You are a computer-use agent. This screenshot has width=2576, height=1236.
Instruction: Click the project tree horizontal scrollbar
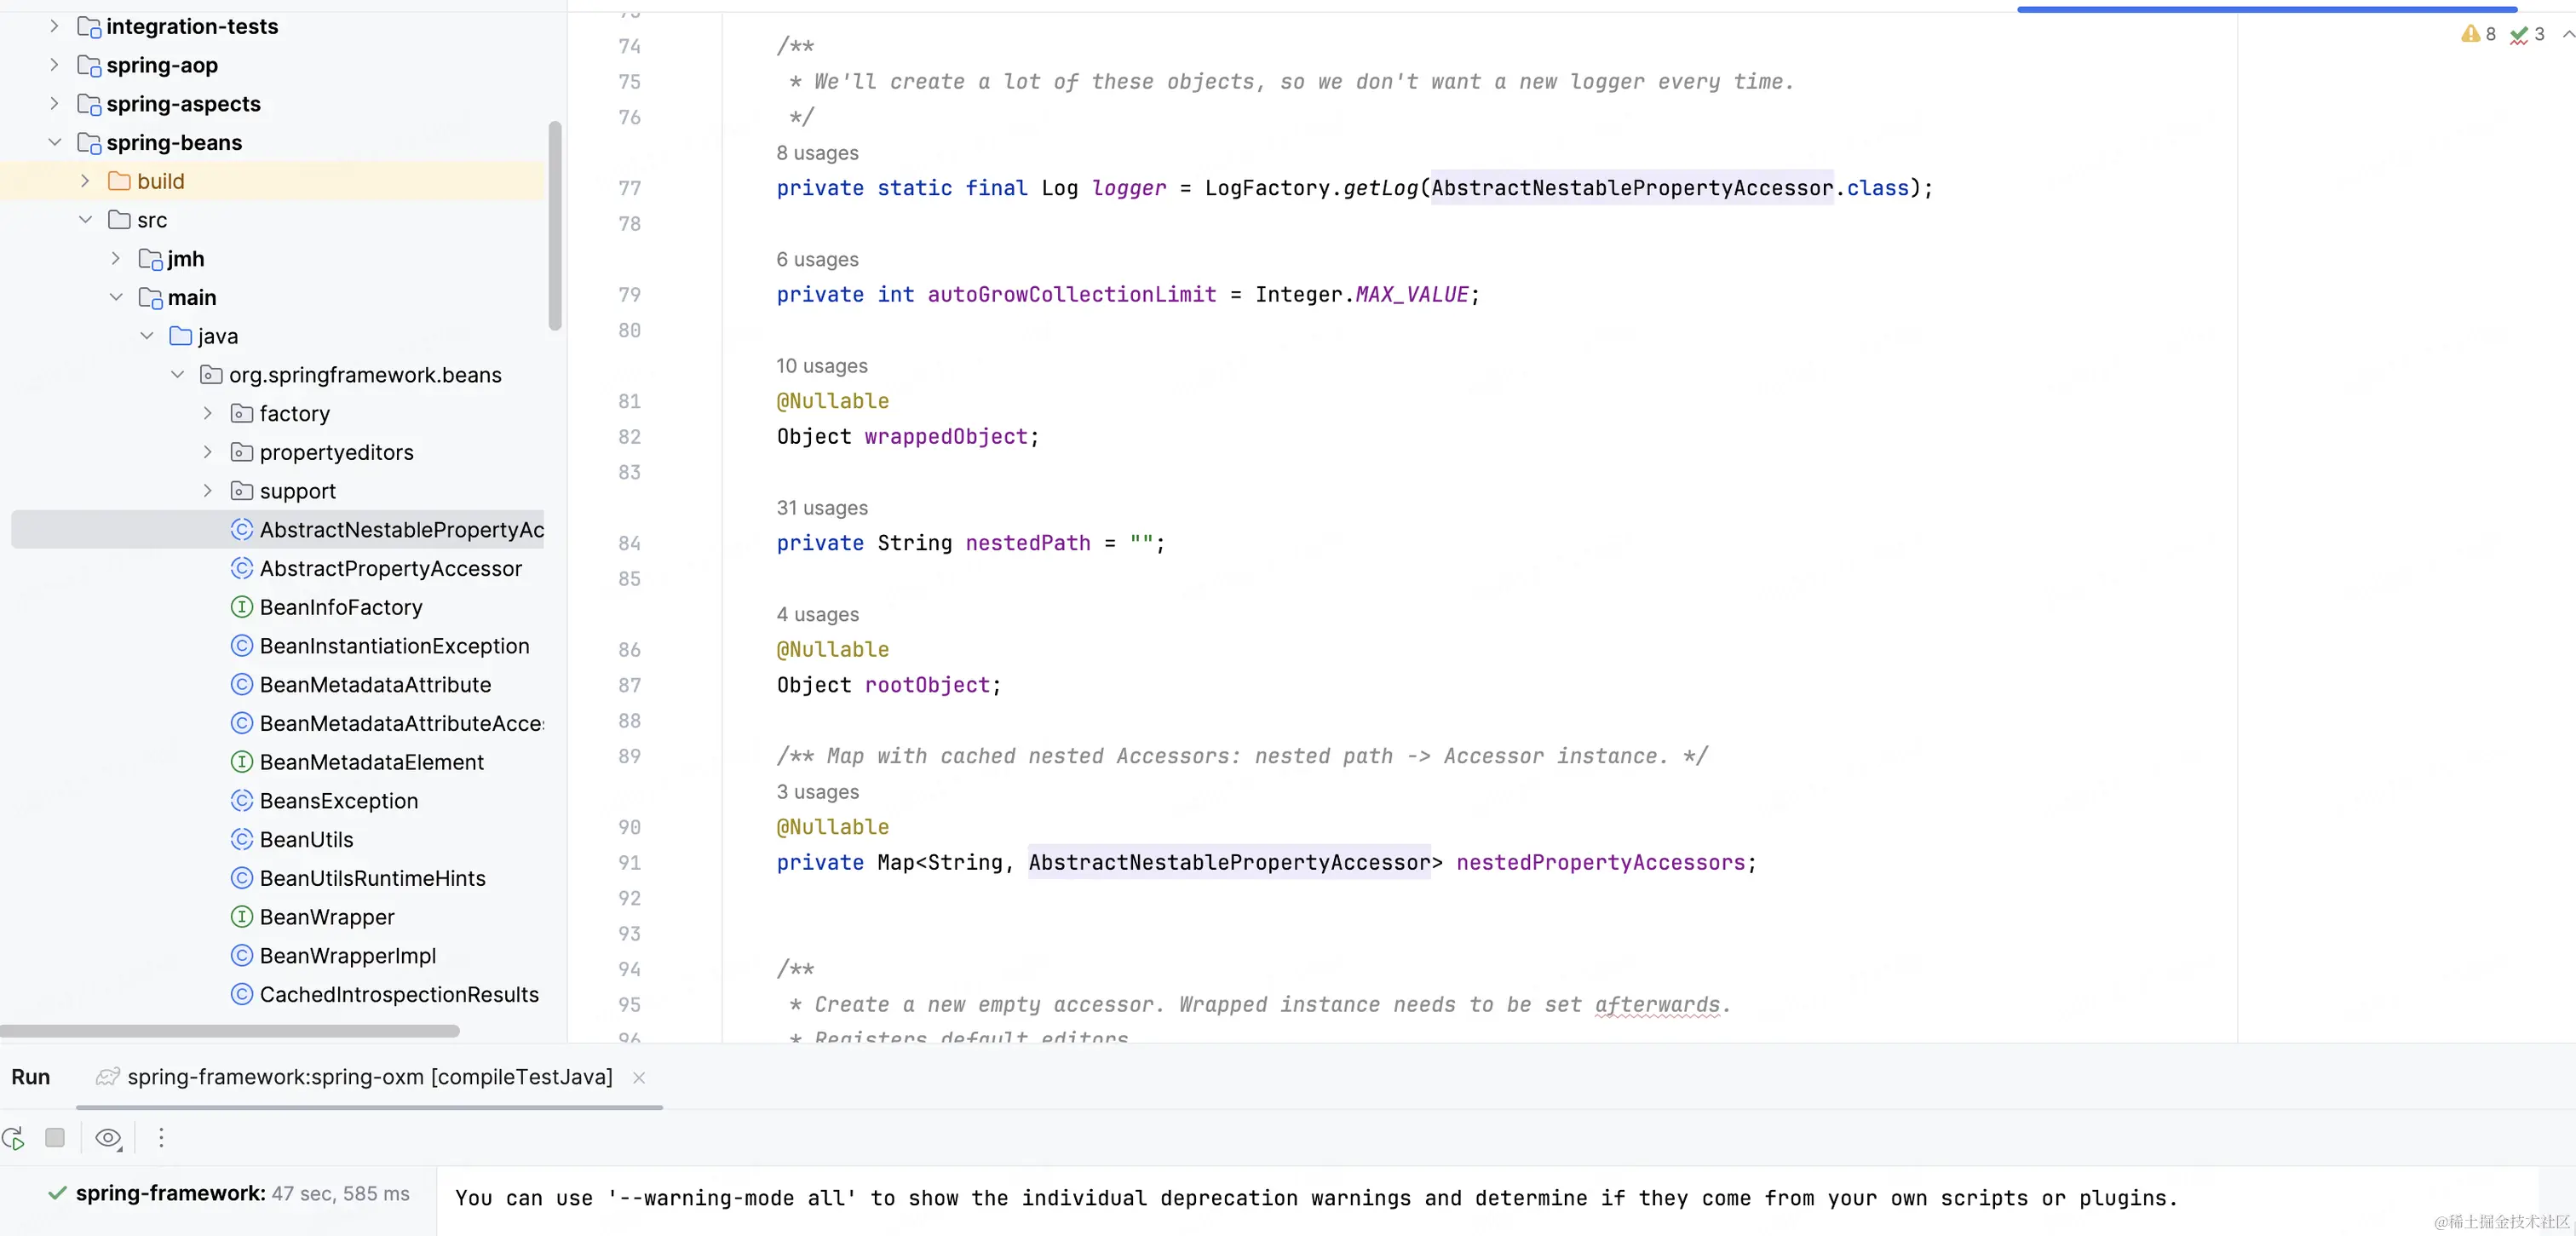coord(230,1031)
